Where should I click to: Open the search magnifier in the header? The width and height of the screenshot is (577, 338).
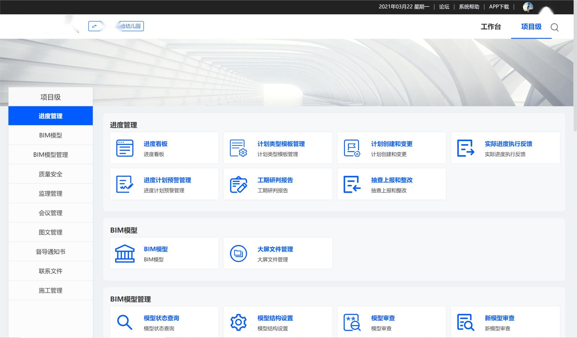[x=554, y=27]
